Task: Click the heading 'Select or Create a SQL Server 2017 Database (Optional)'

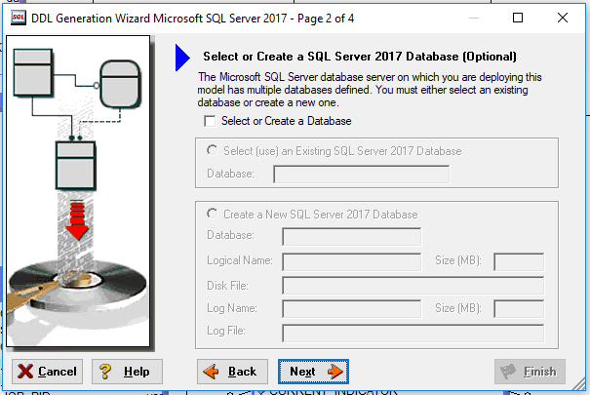Action: tap(360, 57)
